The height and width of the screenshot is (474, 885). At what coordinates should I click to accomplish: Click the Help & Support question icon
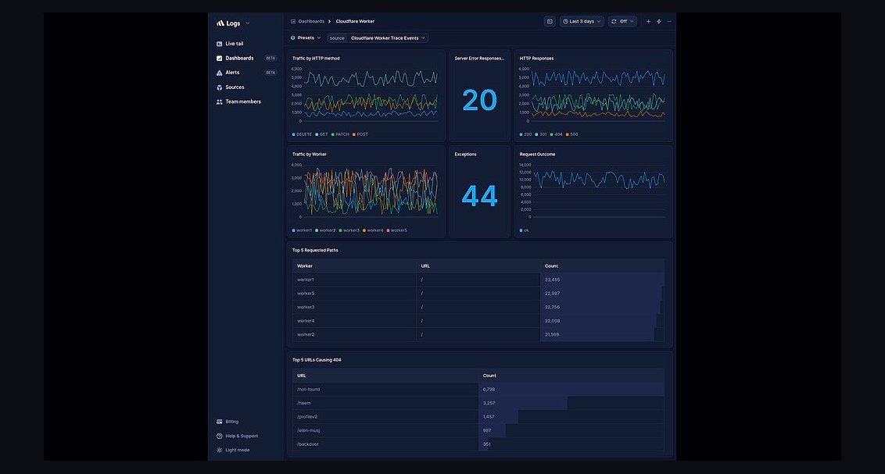click(x=220, y=436)
